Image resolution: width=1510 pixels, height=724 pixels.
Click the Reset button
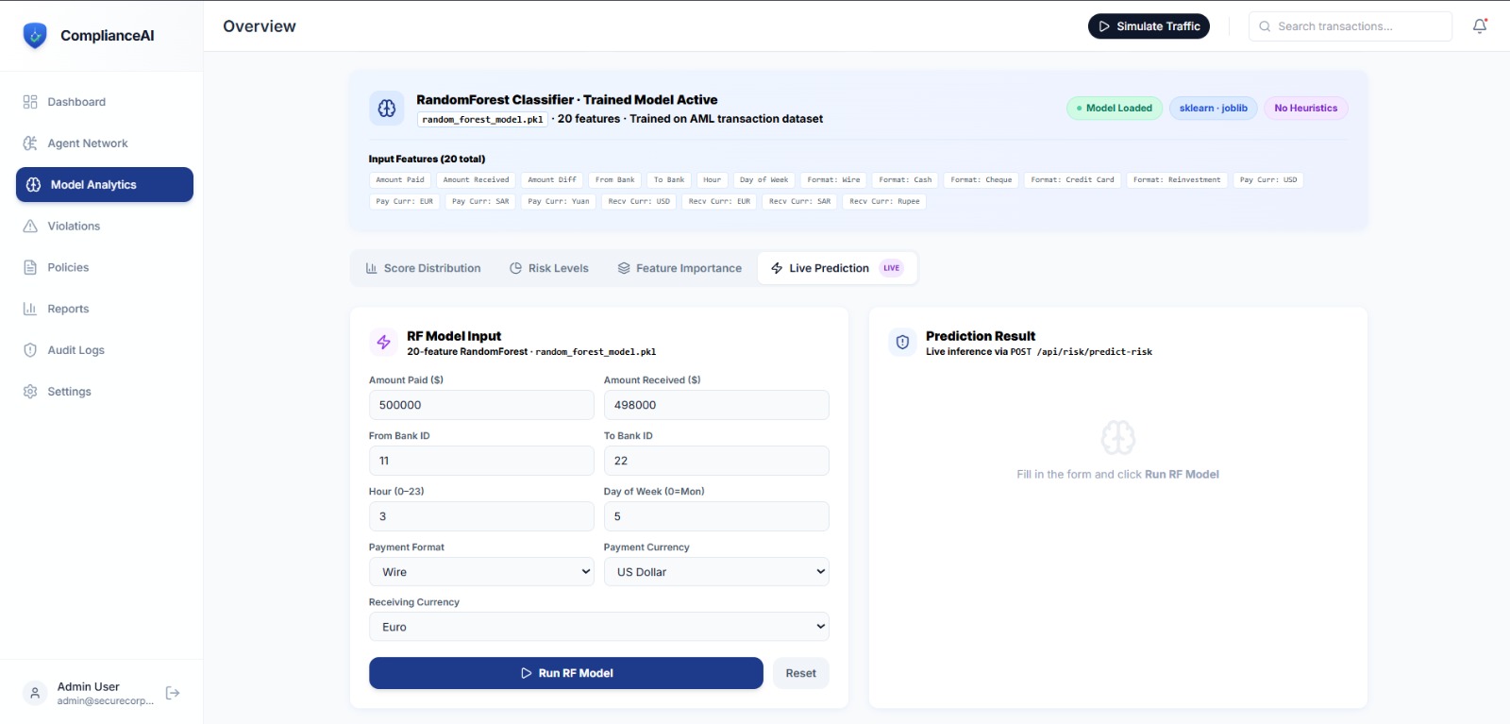(801, 673)
